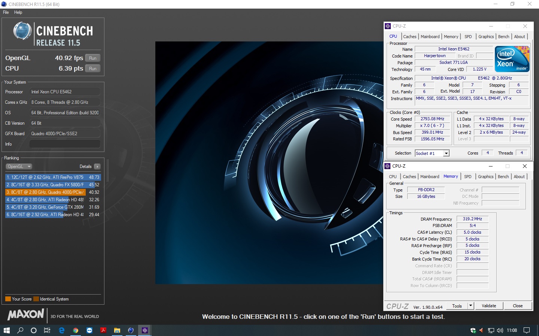
Task: Open Windows Security shield tray icon
Action: point(473,330)
